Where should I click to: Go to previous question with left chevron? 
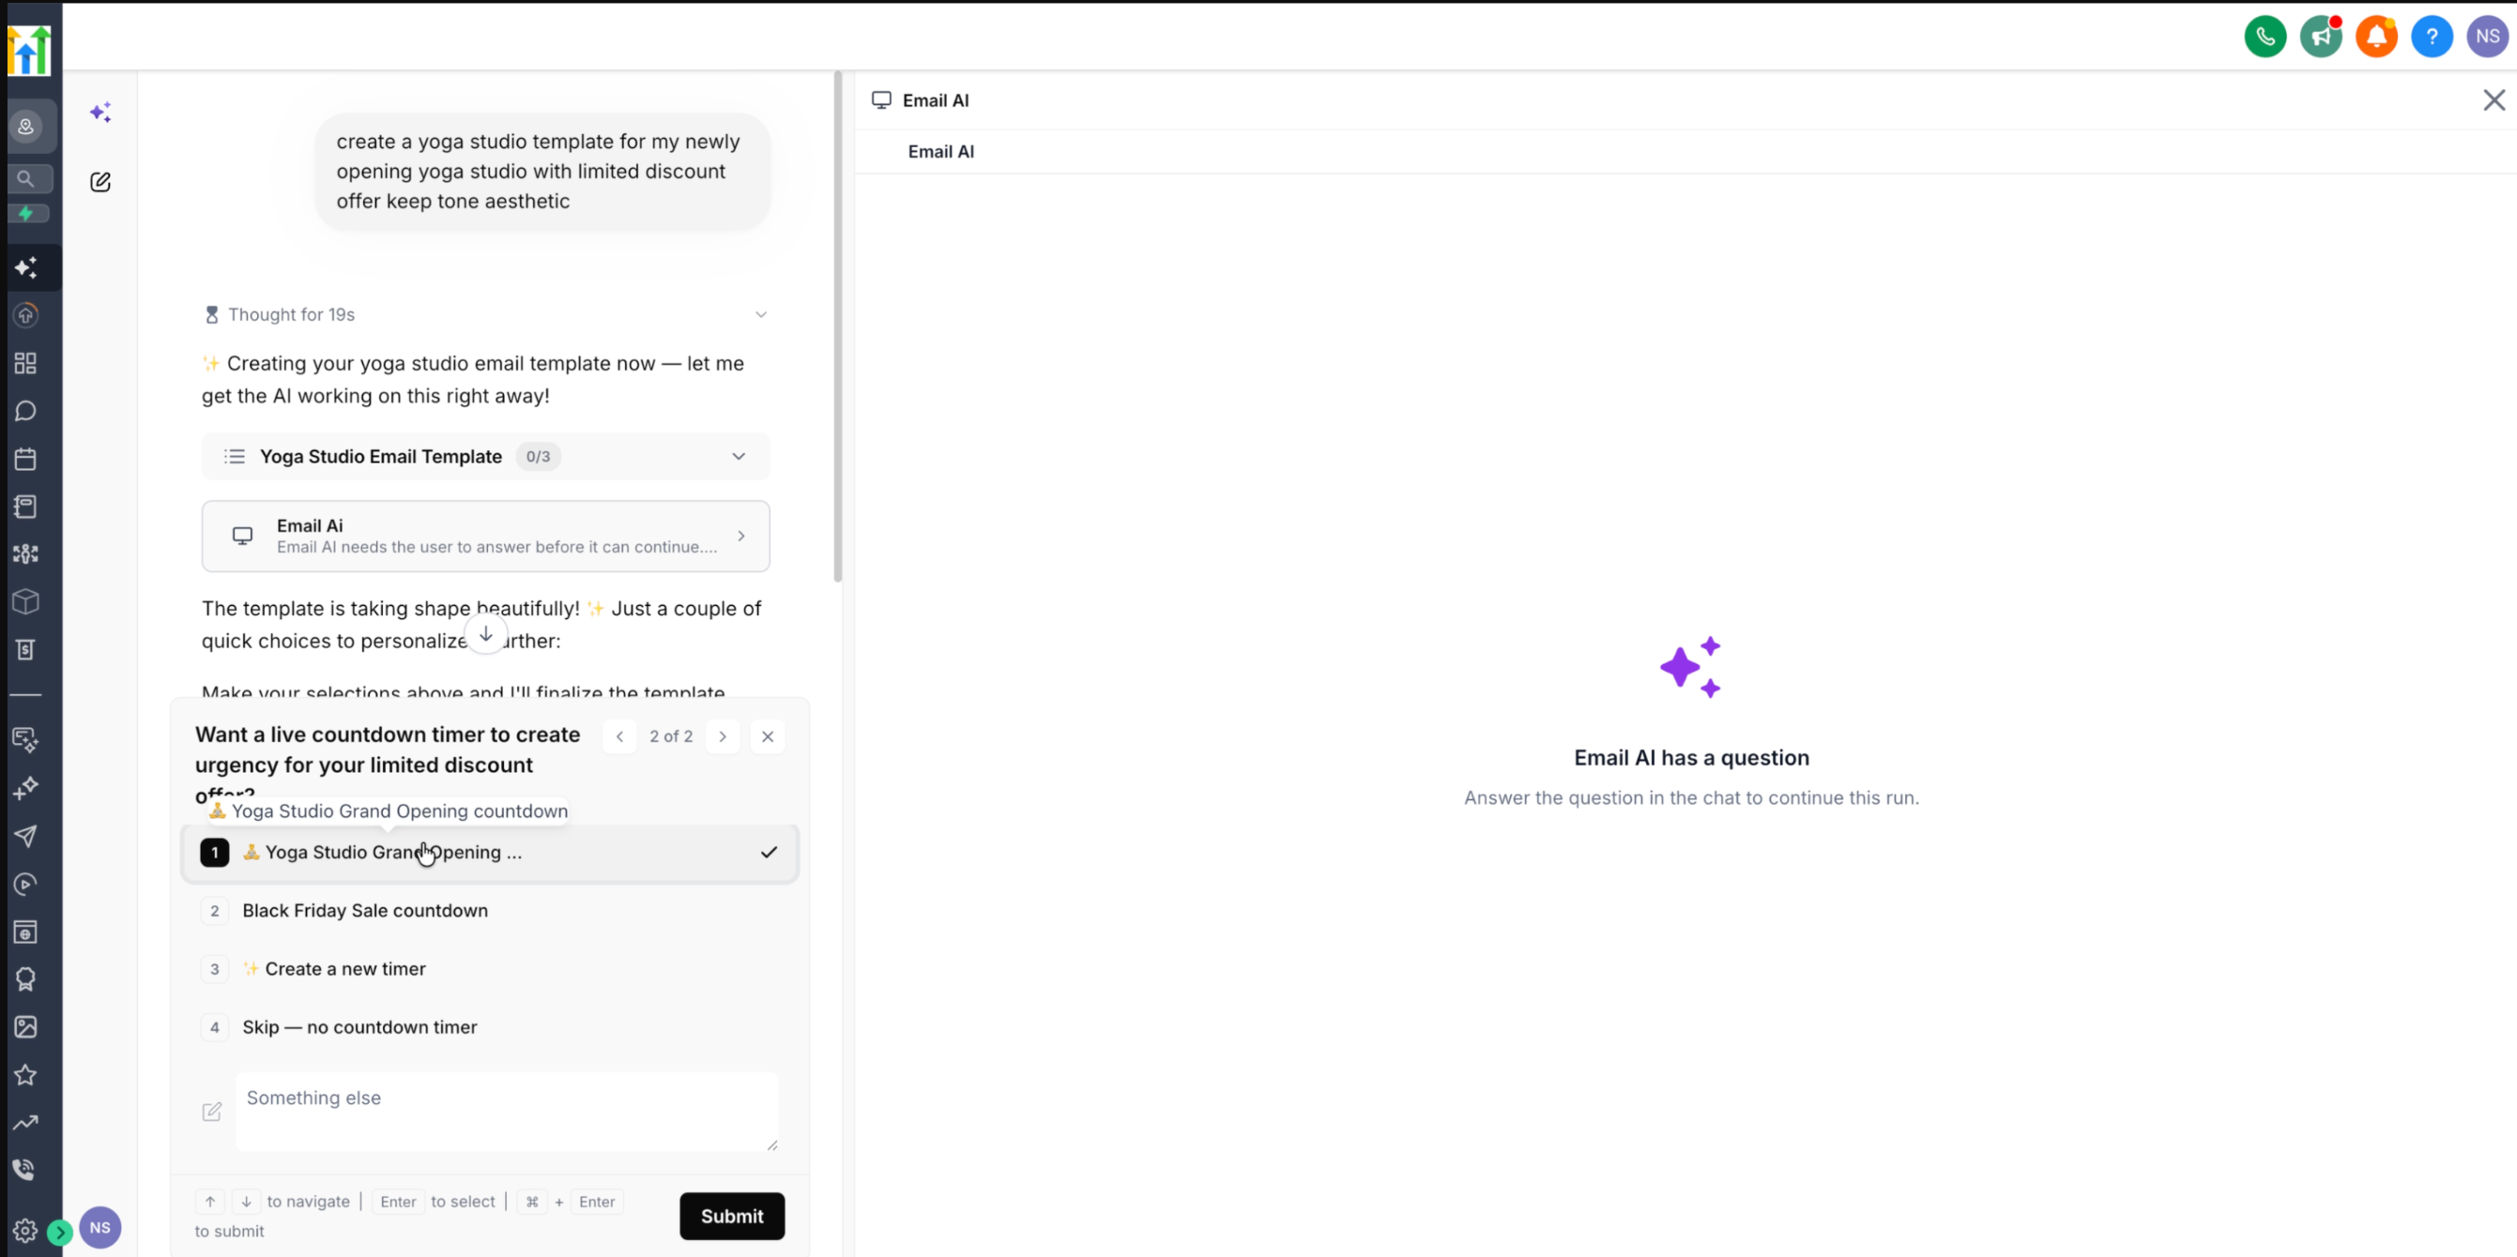pos(619,736)
